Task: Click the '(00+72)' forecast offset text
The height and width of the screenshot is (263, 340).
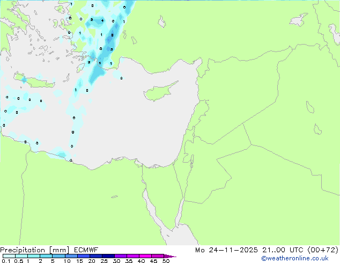Action: click(323, 250)
